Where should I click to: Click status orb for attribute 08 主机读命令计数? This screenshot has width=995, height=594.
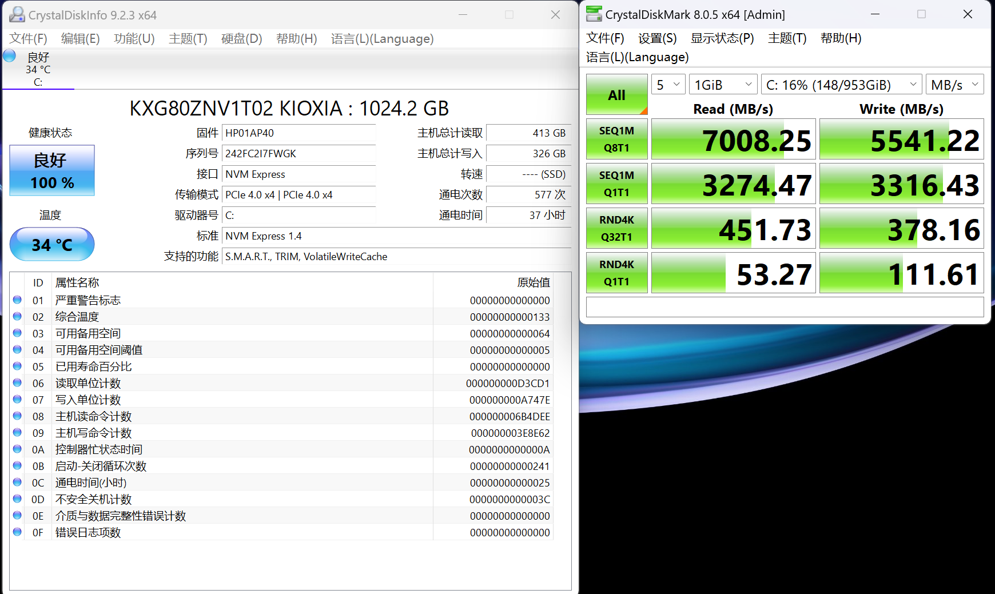17,416
